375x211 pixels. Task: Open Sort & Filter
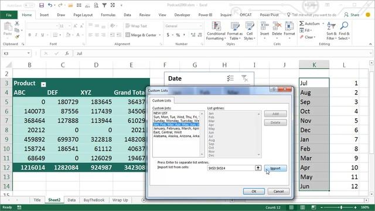click(x=332, y=31)
